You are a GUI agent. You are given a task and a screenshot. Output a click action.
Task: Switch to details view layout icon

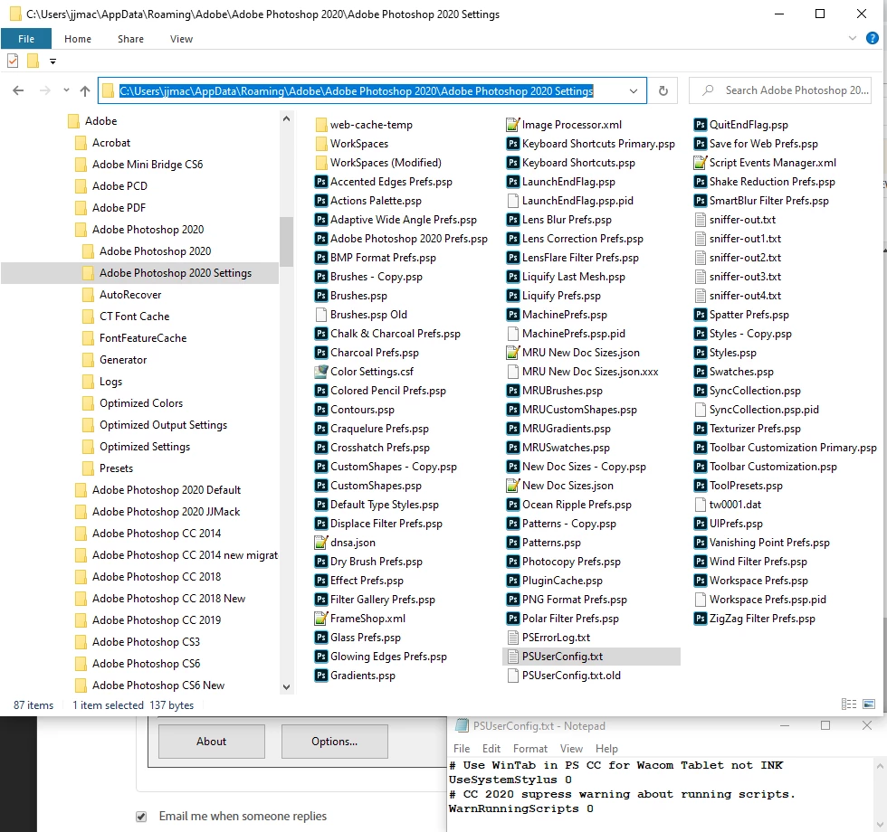point(849,704)
